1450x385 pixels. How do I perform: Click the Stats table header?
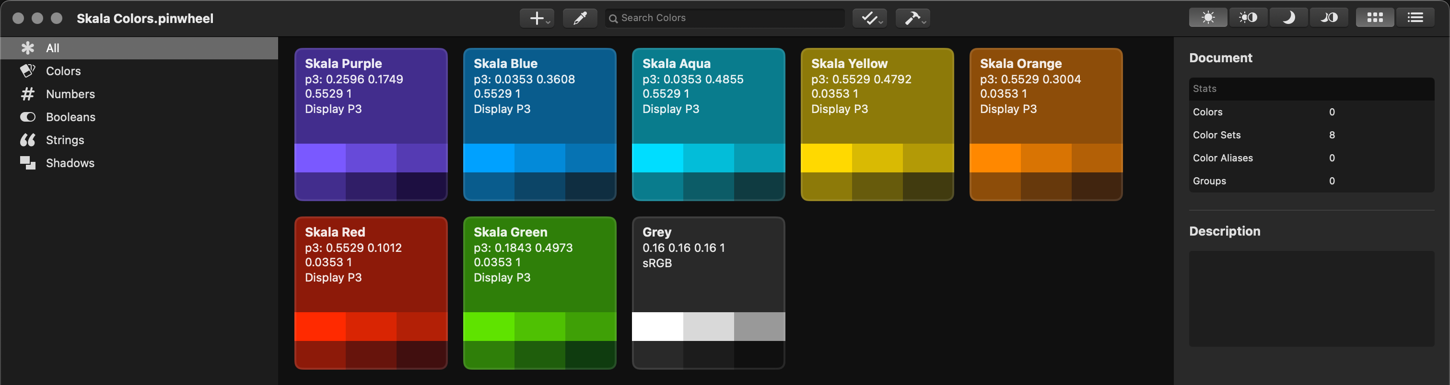tap(1311, 89)
